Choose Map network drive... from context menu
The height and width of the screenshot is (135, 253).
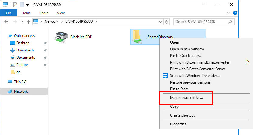(x=186, y=98)
